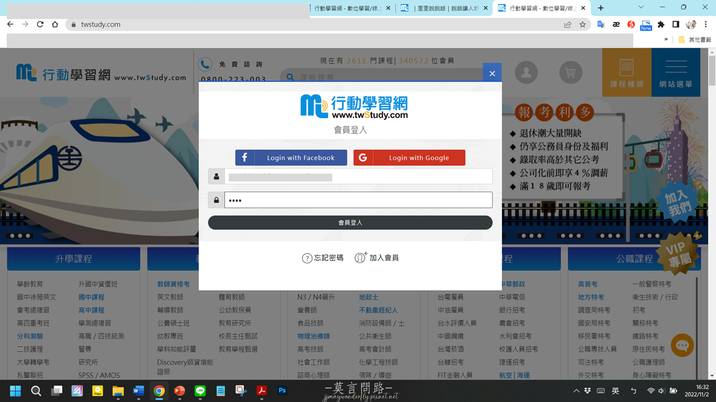Viewport: 716px width, 402px height.
Task: Focus the username input field
Action: 358,176
